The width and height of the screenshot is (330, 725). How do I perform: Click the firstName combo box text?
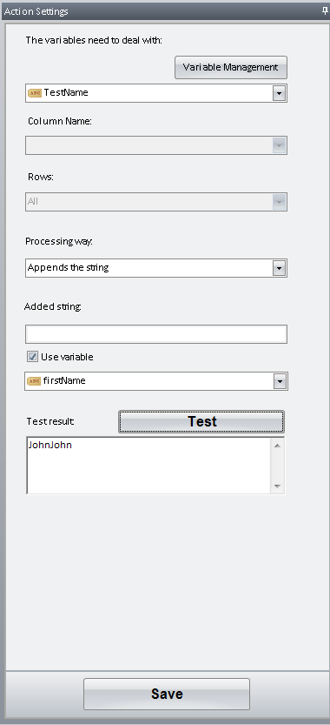point(64,380)
